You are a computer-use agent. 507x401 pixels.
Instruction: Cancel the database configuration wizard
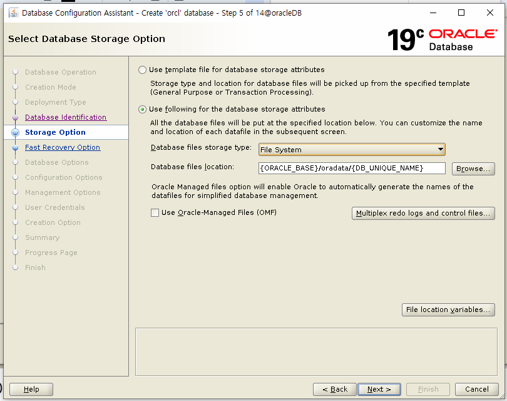coord(476,389)
